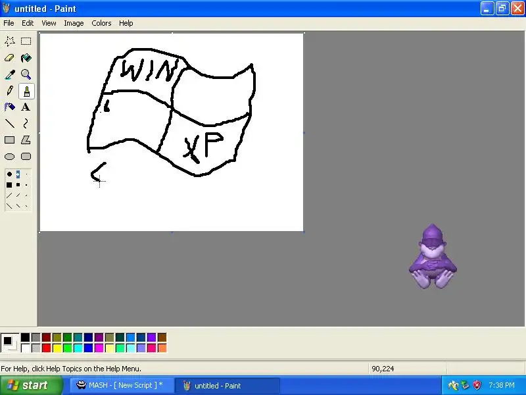Select the dark red maroon swatch

tap(46, 337)
